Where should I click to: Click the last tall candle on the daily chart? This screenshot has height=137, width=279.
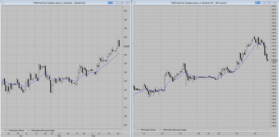(119, 43)
